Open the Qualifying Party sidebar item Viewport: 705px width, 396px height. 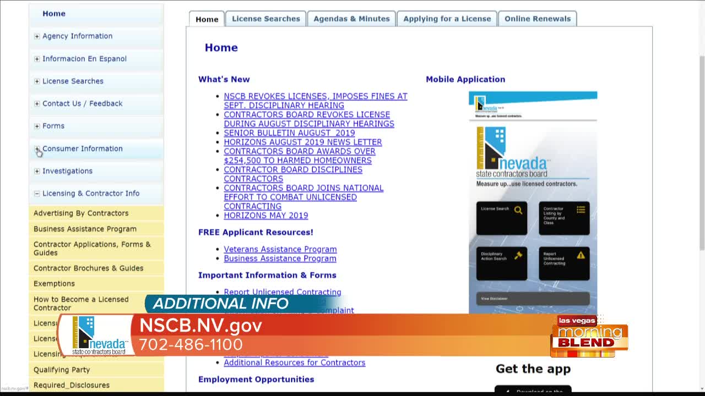(x=96, y=370)
